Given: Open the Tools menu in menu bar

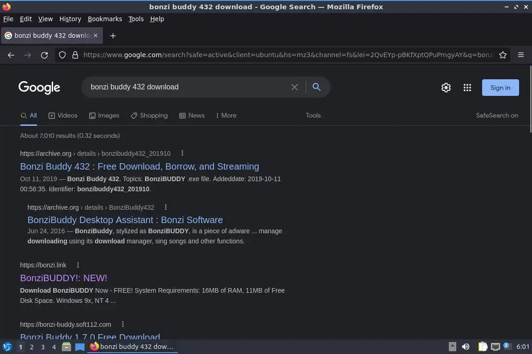Looking at the screenshot, I should [x=136, y=19].
